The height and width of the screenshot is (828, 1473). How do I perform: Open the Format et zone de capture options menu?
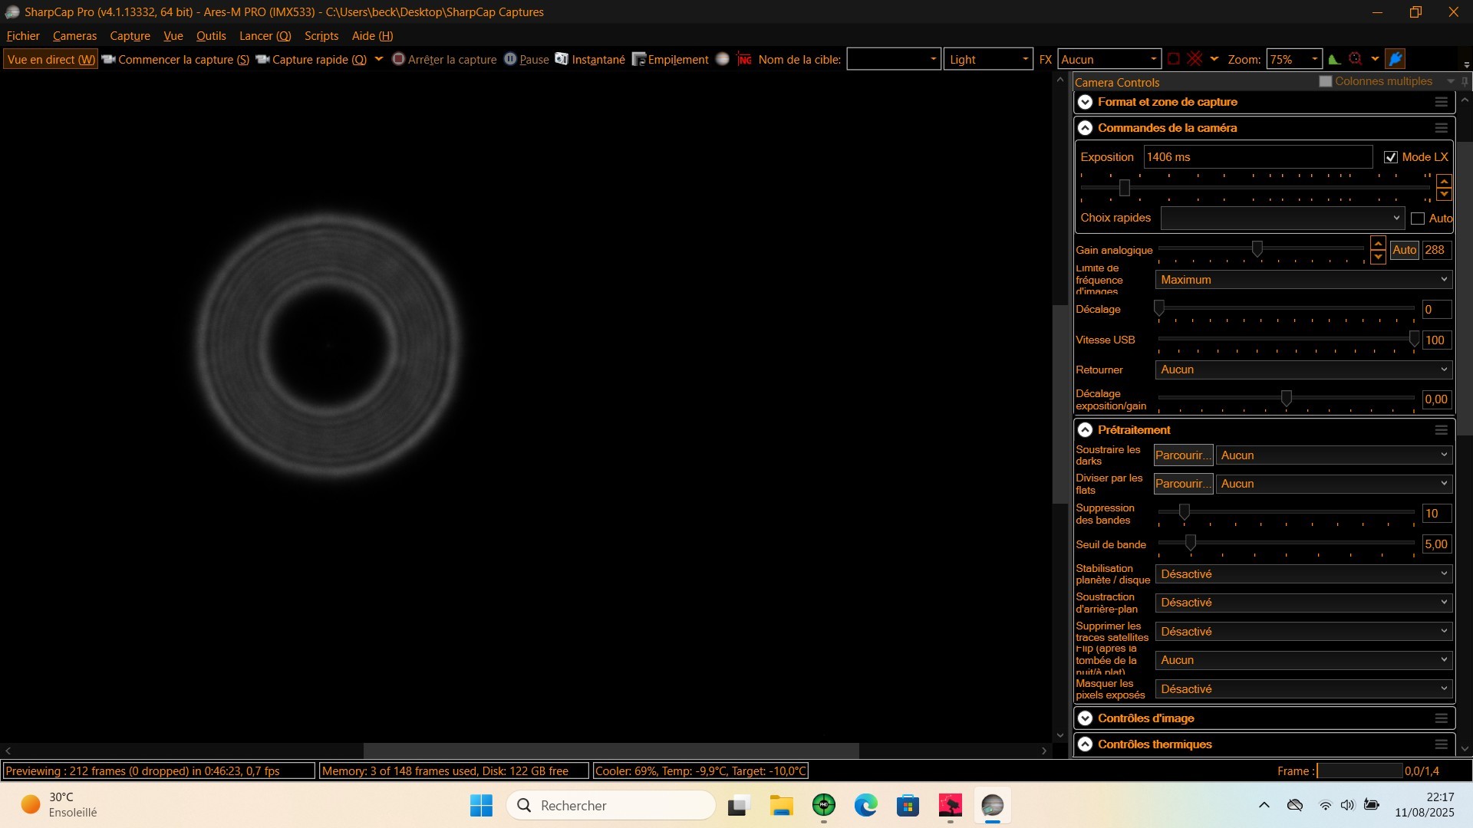1441,102
